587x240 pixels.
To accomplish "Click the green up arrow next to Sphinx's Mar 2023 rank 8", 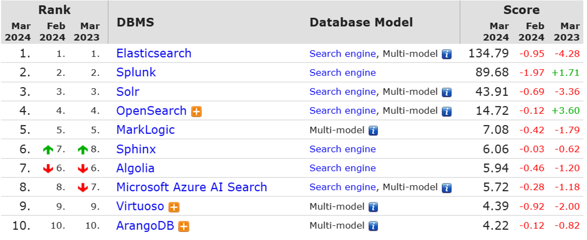I will click(83, 150).
